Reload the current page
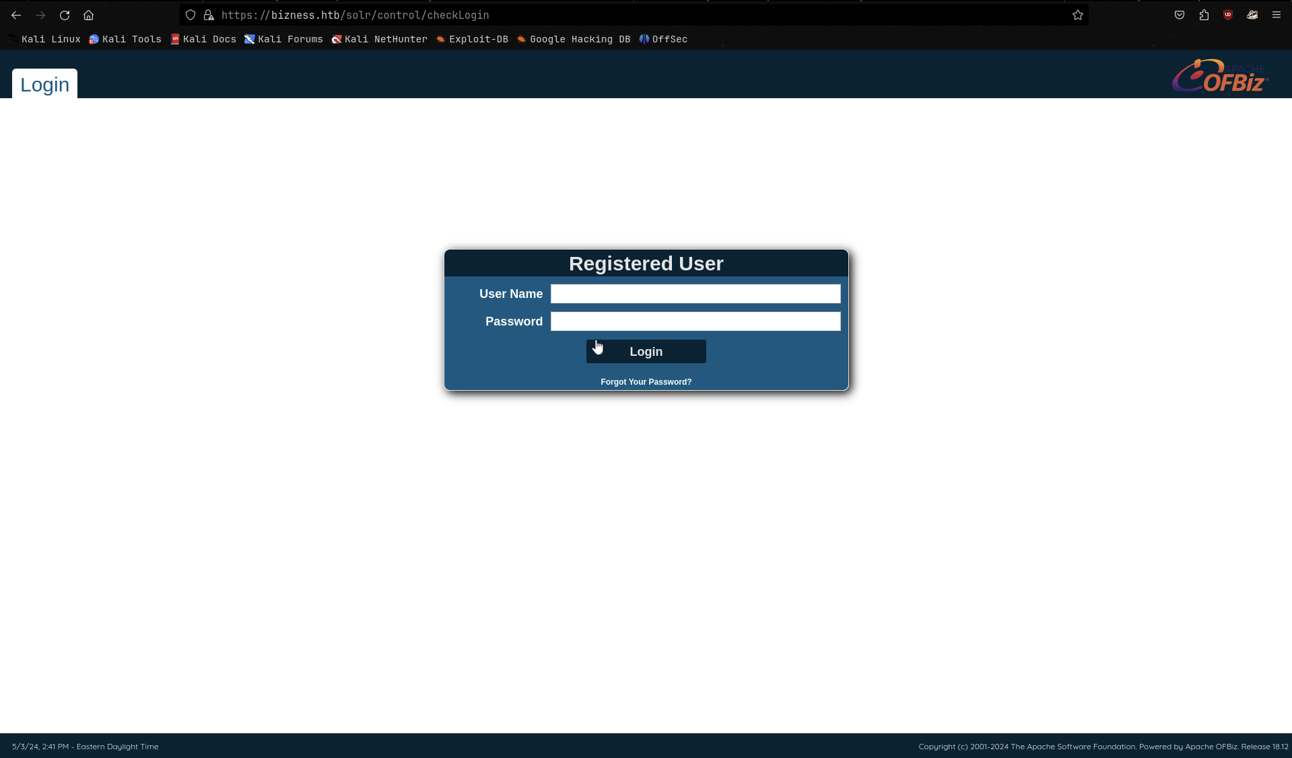The height and width of the screenshot is (758, 1292). [65, 15]
